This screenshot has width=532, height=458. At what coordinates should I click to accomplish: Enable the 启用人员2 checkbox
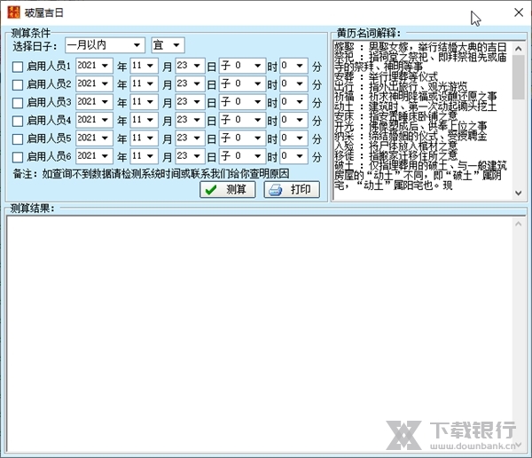click(x=18, y=84)
